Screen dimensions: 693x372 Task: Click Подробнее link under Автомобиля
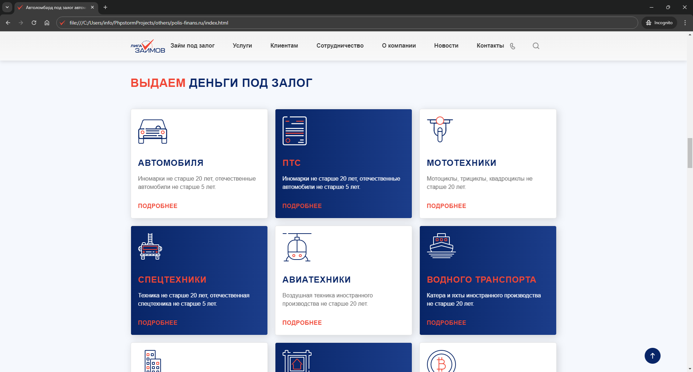tap(158, 206)
